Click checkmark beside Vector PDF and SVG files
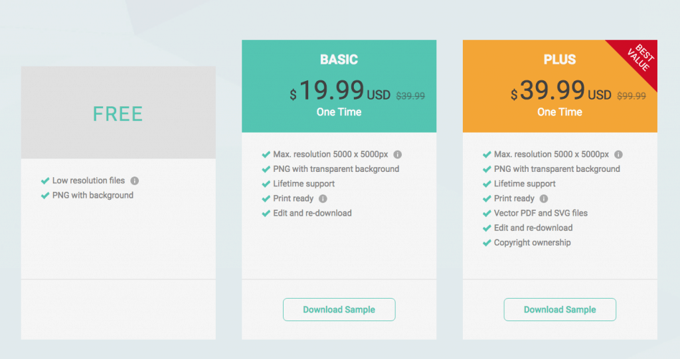Viewport: 680px width, 359px height. pos(487,213)
